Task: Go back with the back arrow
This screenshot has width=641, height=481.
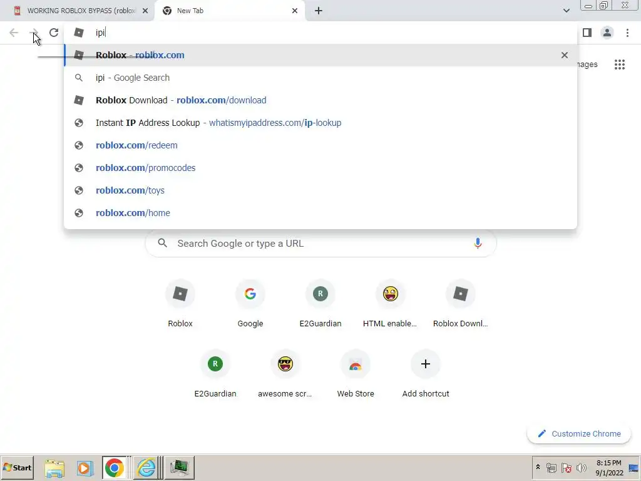Action: click(x=14, y=33)
